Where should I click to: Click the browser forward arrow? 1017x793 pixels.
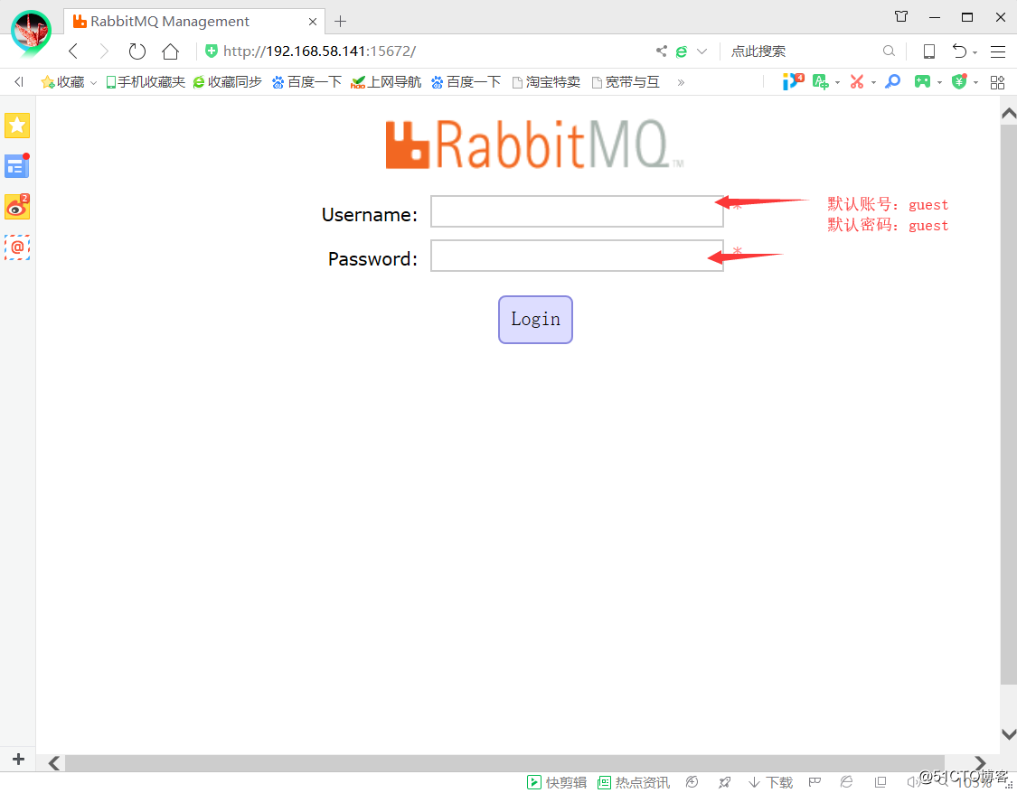[x=104, y=51]
